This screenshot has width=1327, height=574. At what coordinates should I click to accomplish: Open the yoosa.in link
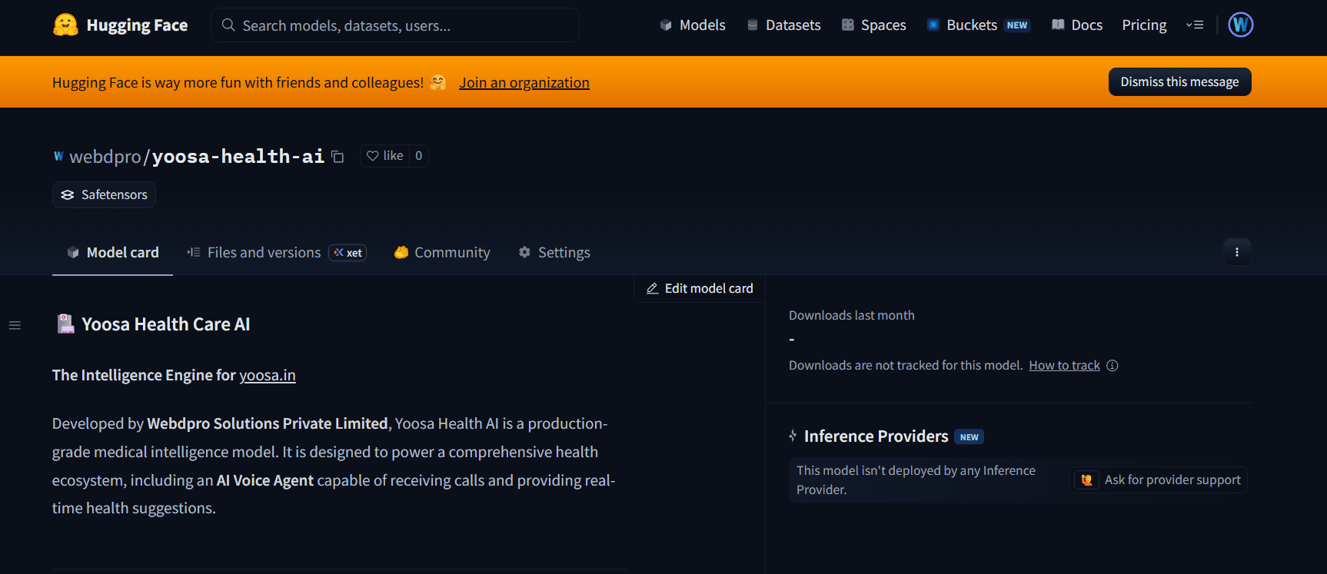point(267,376)
